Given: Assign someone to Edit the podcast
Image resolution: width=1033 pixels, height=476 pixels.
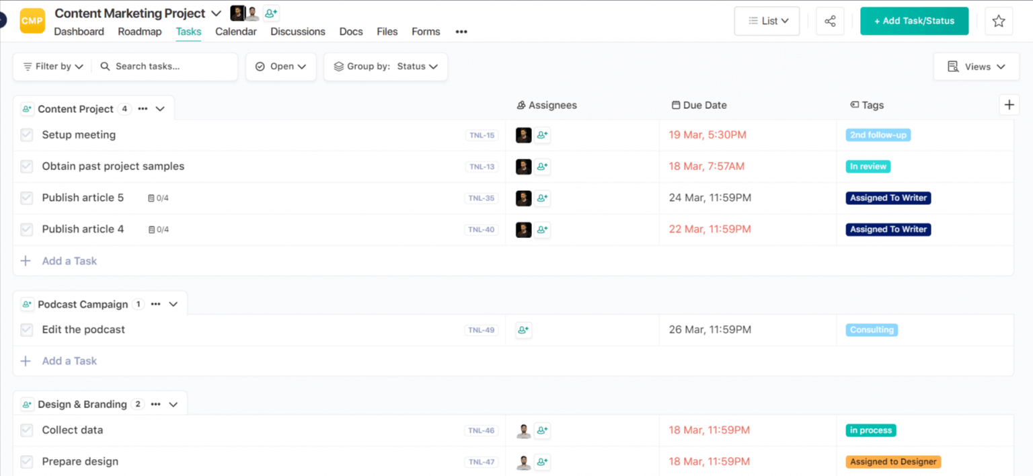Looking at the screenshot, I should coord(523,329).
